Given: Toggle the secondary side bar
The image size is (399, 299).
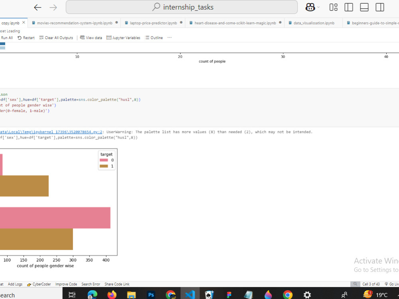Looking at the screenshot, I should point(380,7).
